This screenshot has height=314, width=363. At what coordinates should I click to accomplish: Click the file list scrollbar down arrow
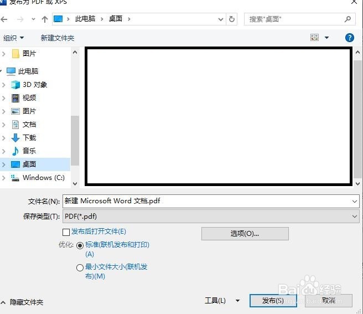(x=357, y=184)
